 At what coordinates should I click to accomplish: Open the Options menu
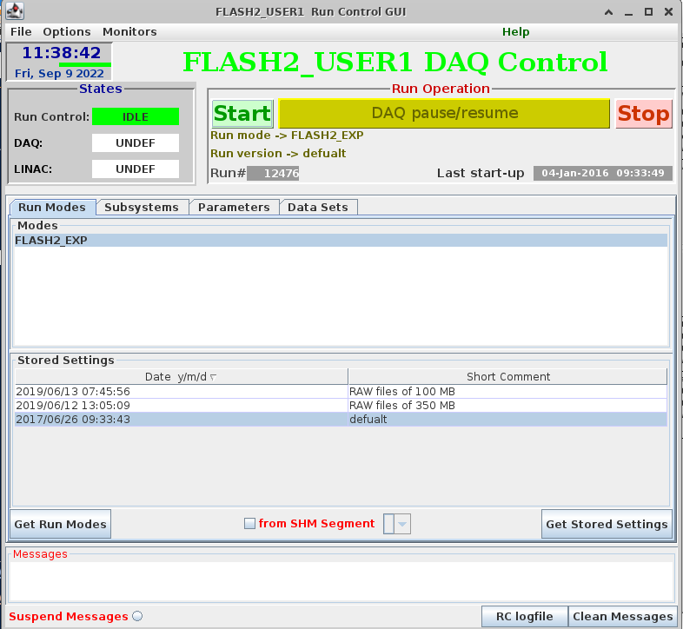coord(67,32)
